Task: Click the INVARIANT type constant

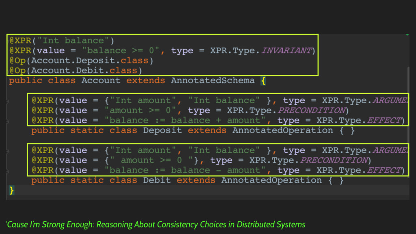Action: [x=286, y=50]
